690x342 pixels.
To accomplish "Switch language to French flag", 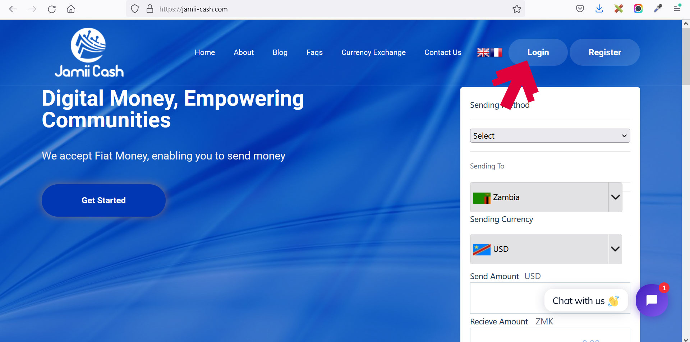I will pyautogui.click(x=497, y=52).
